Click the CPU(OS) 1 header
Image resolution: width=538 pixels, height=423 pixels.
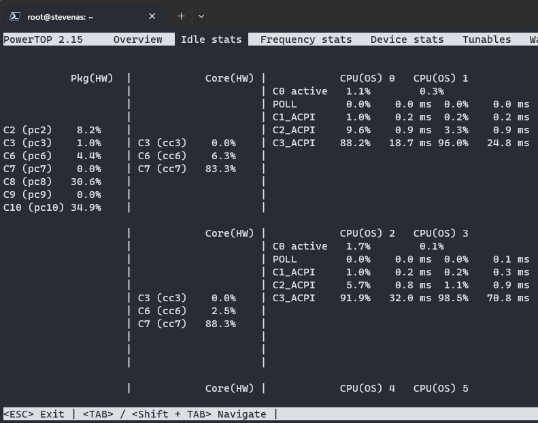441,79
